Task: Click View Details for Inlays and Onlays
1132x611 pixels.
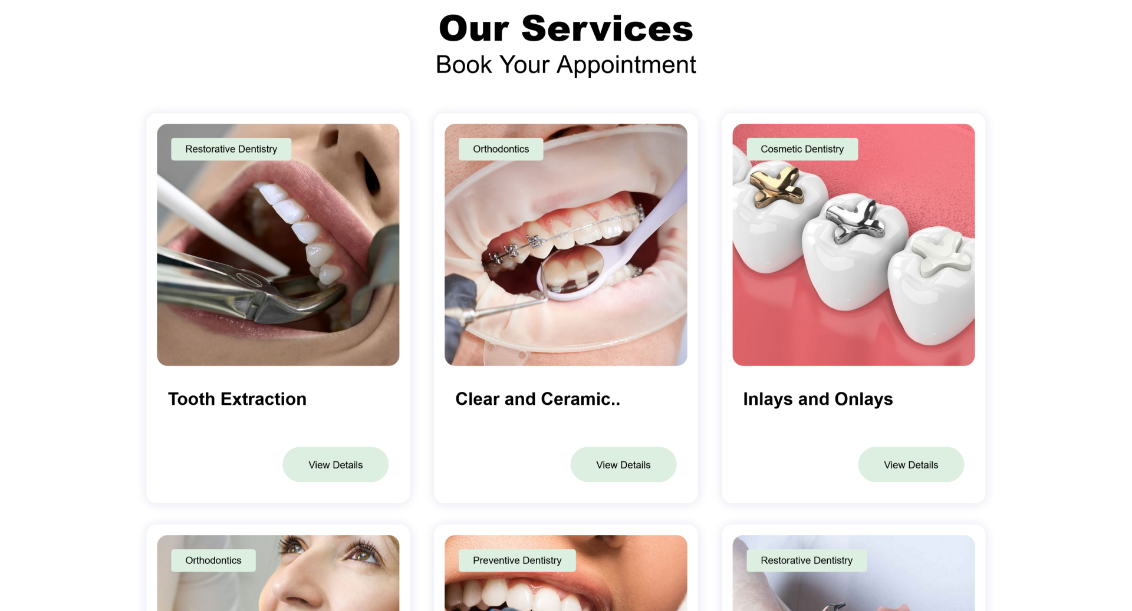Action: click(911, 464)
